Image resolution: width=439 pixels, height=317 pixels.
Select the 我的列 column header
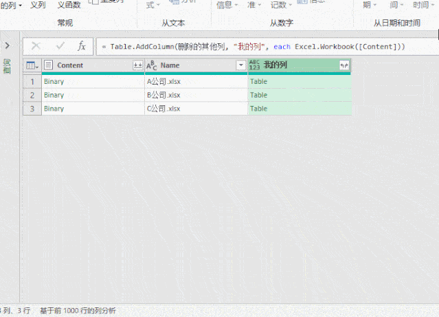(x=300, y=65)
